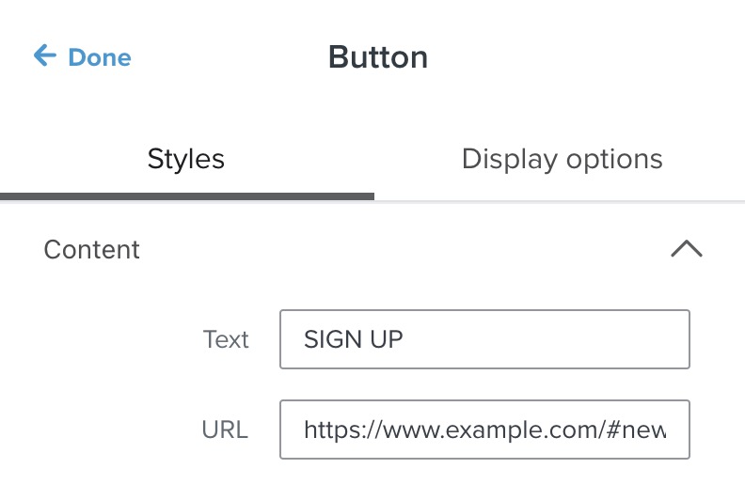Click the word UP in the Text box
745x500 pixels.
click(386, 339)
